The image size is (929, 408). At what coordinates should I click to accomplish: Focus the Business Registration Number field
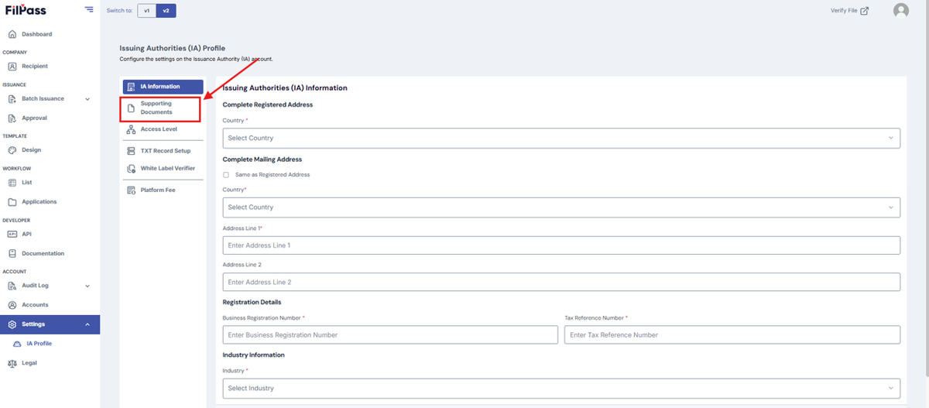tap(390, 335)
